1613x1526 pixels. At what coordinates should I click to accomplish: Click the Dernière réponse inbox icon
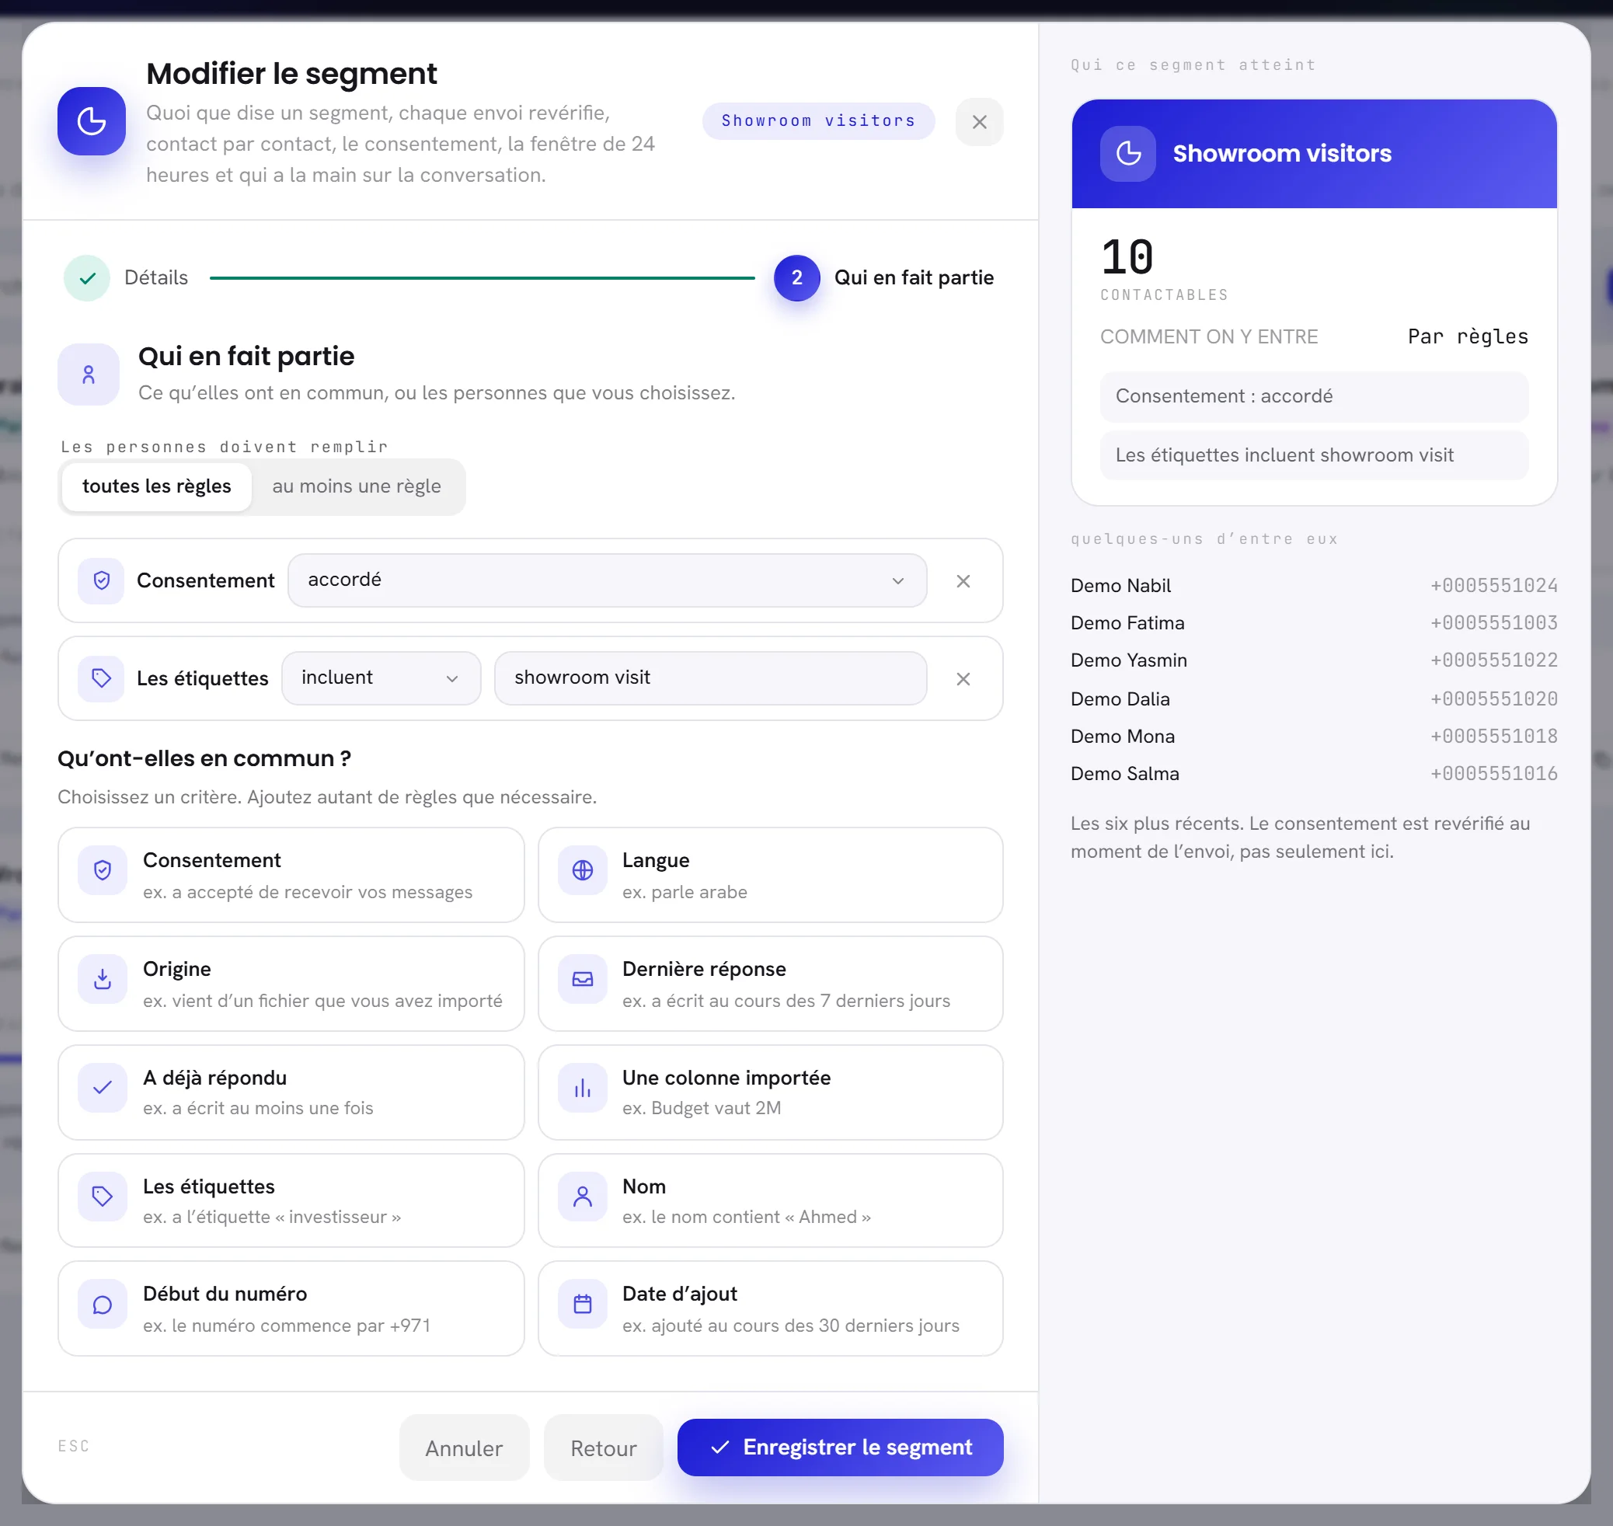(x=583, y=978)
